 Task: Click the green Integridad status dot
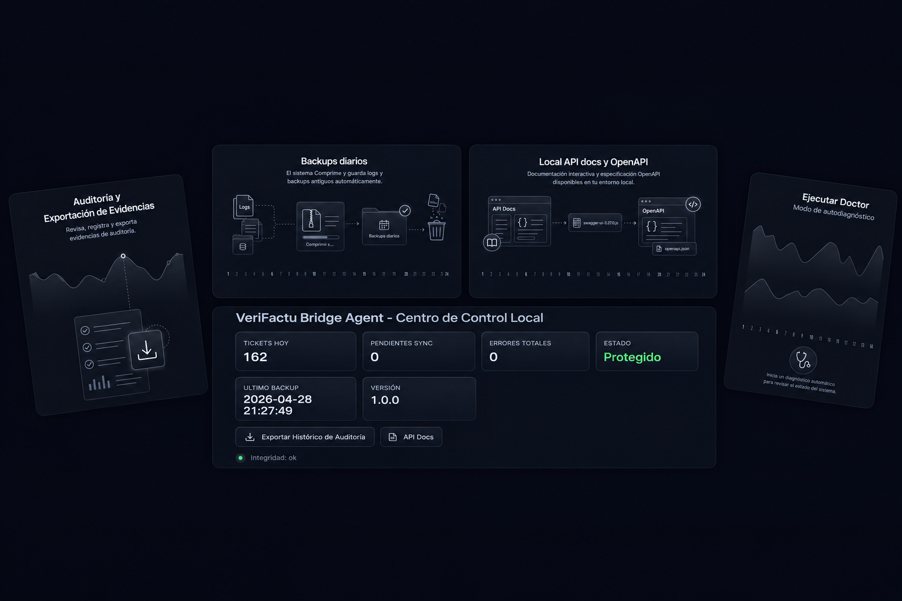click(240, 458)
